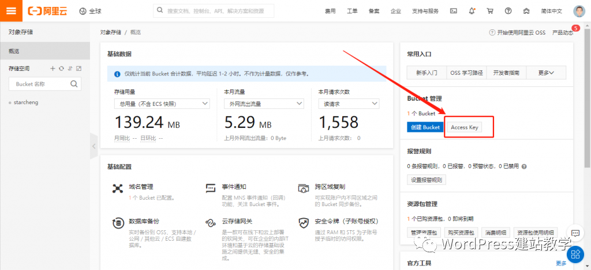
Task: Open the 企业 menu
Action: 396,12
